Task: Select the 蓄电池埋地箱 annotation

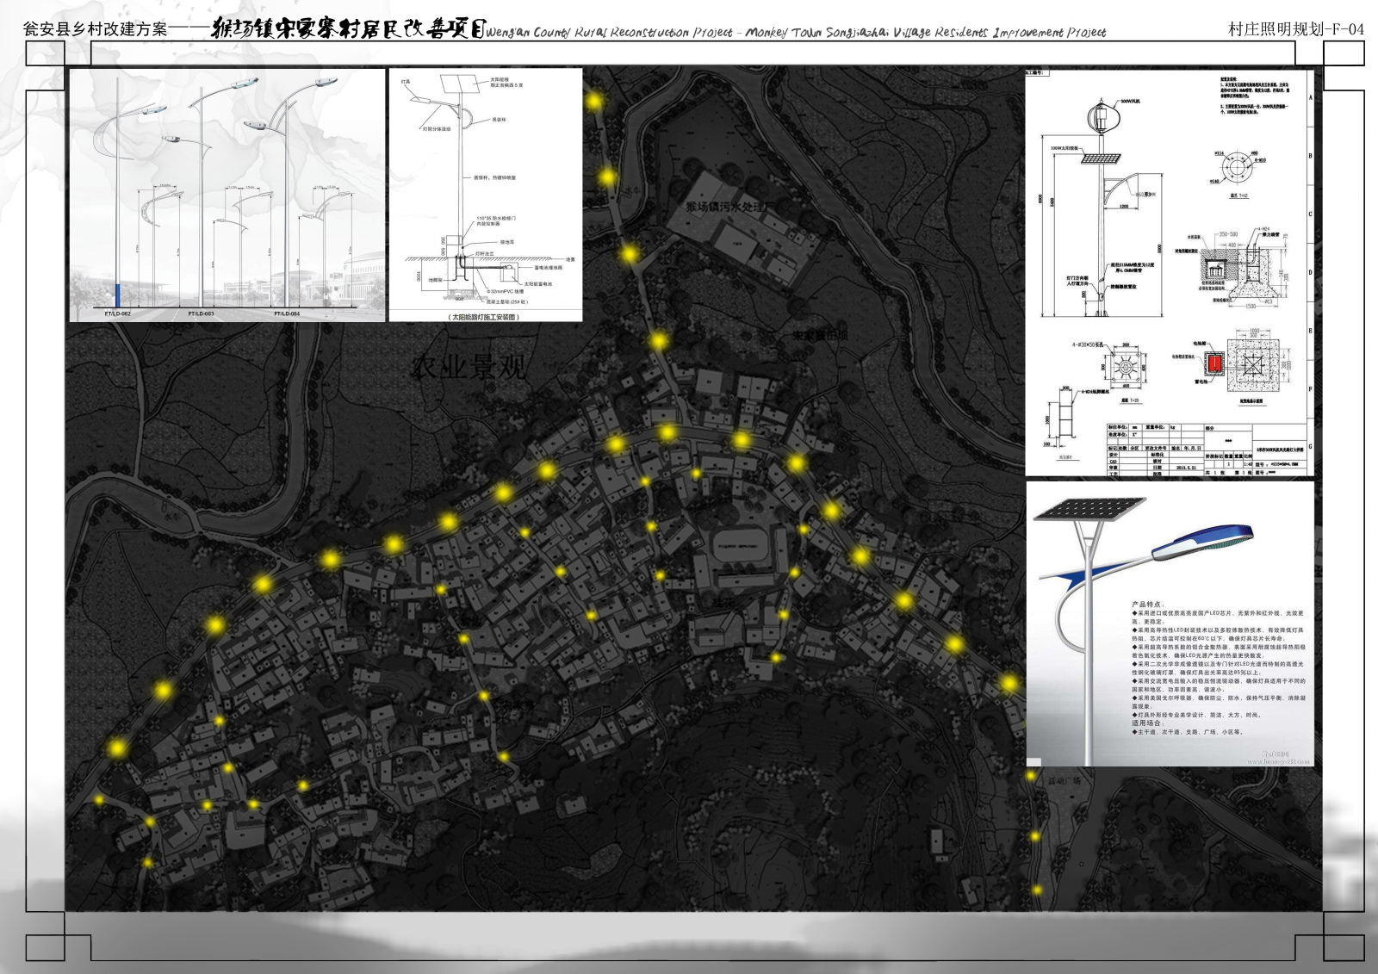Action: [548, 268]
